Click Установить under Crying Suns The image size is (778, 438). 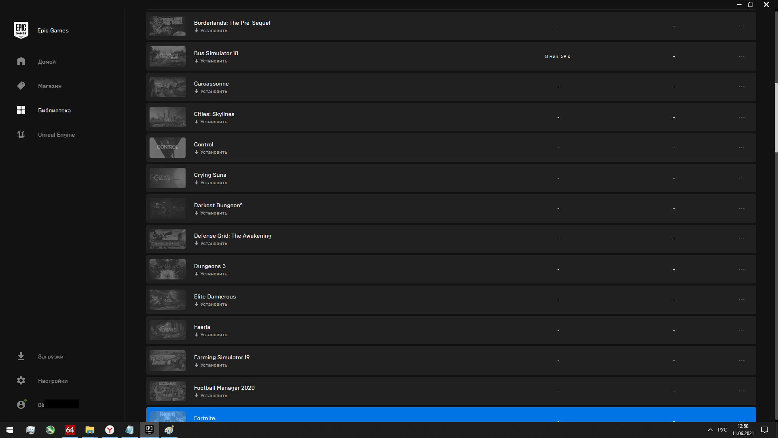[211, 182]
